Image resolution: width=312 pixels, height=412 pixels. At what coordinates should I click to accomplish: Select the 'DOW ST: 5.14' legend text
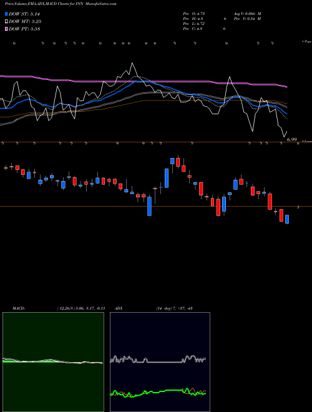click(24, 14)
